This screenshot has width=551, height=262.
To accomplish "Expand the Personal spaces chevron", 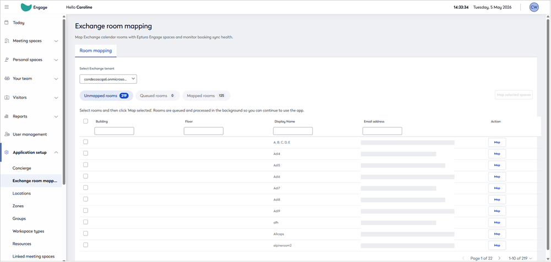I will pos(56,60).
